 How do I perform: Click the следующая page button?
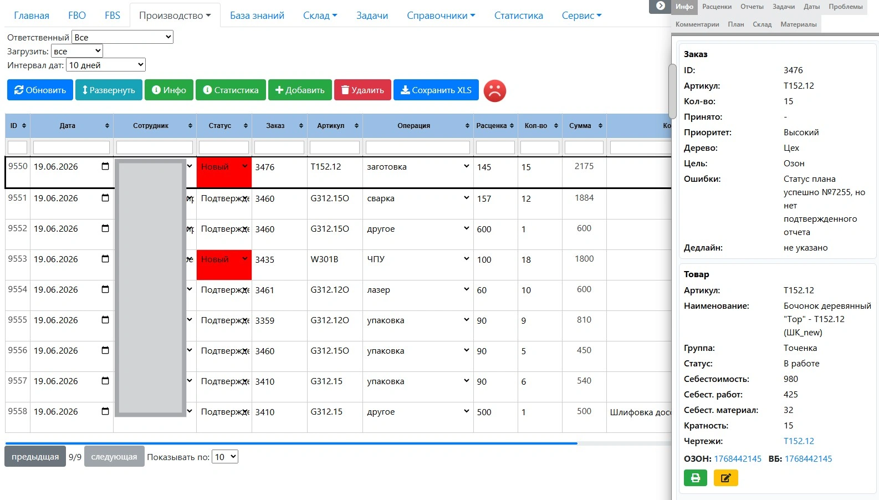point(114,457)
